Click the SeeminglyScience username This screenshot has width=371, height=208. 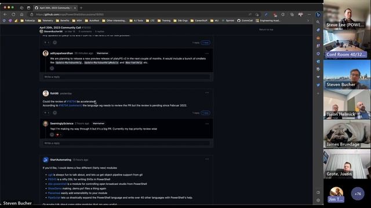(62, 123)
